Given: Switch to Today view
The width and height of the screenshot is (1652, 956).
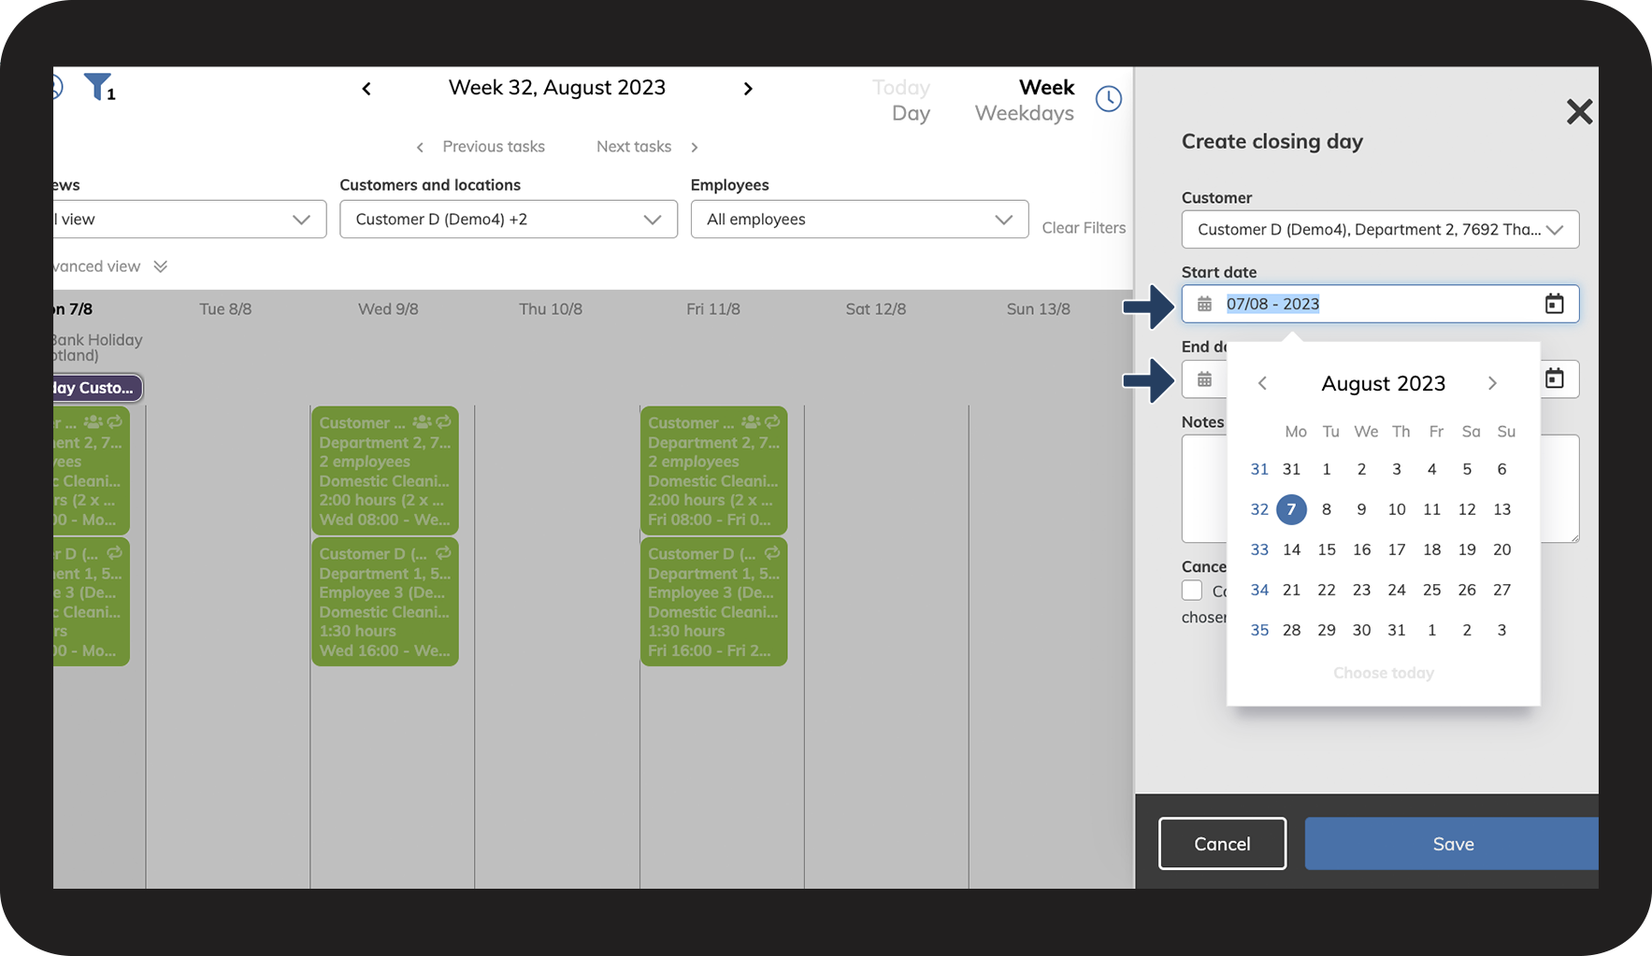Looking at the screenshot, I should click(x=901, y=88).
